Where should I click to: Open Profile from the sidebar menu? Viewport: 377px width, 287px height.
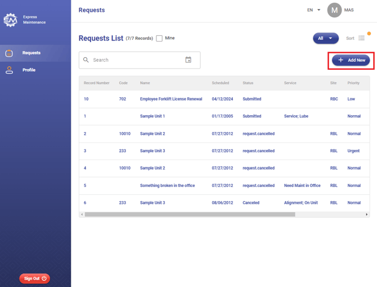pos(29,70)
